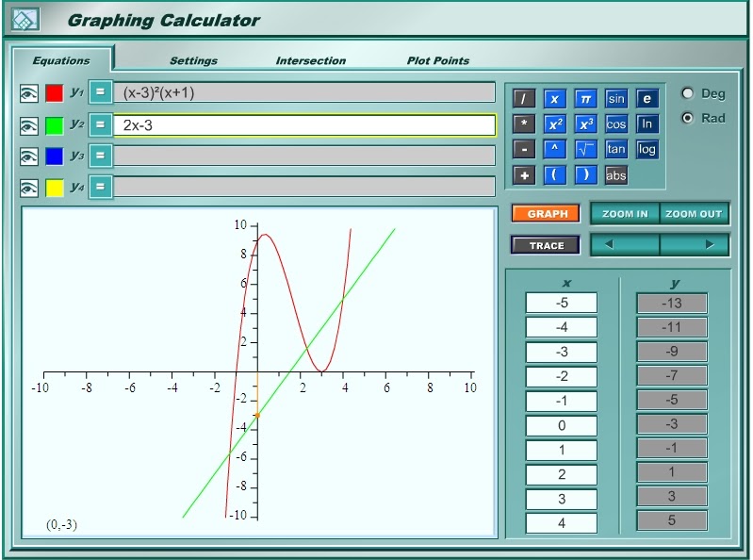753x560 pixels.
Task: Click the y table value -9
Action: [672, 352]
